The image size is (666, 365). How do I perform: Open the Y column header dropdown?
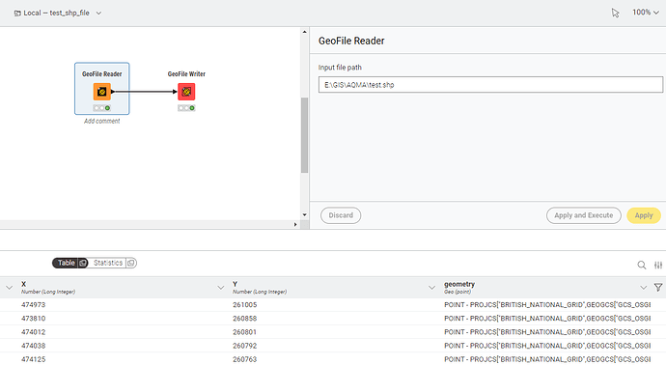[x=432, y=288]
